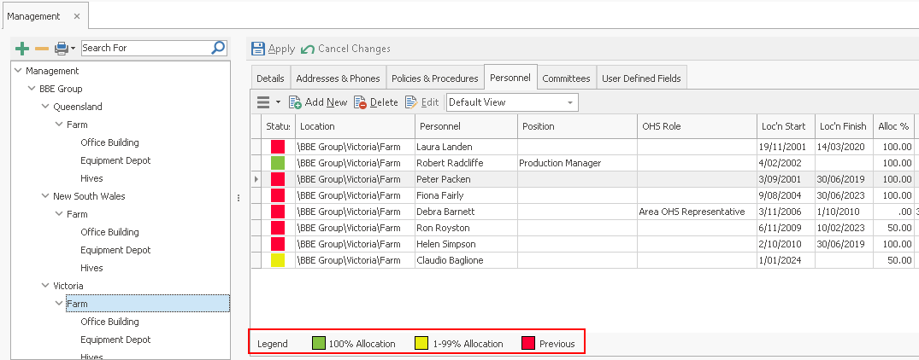Collapse the BBE Group node
Viewport: 919px width, 360px height.
coord(31,89)
